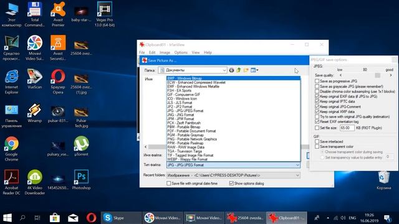Open Total Commander desktop shortcut
Screen dimensions: 399x224
(35, 14)
